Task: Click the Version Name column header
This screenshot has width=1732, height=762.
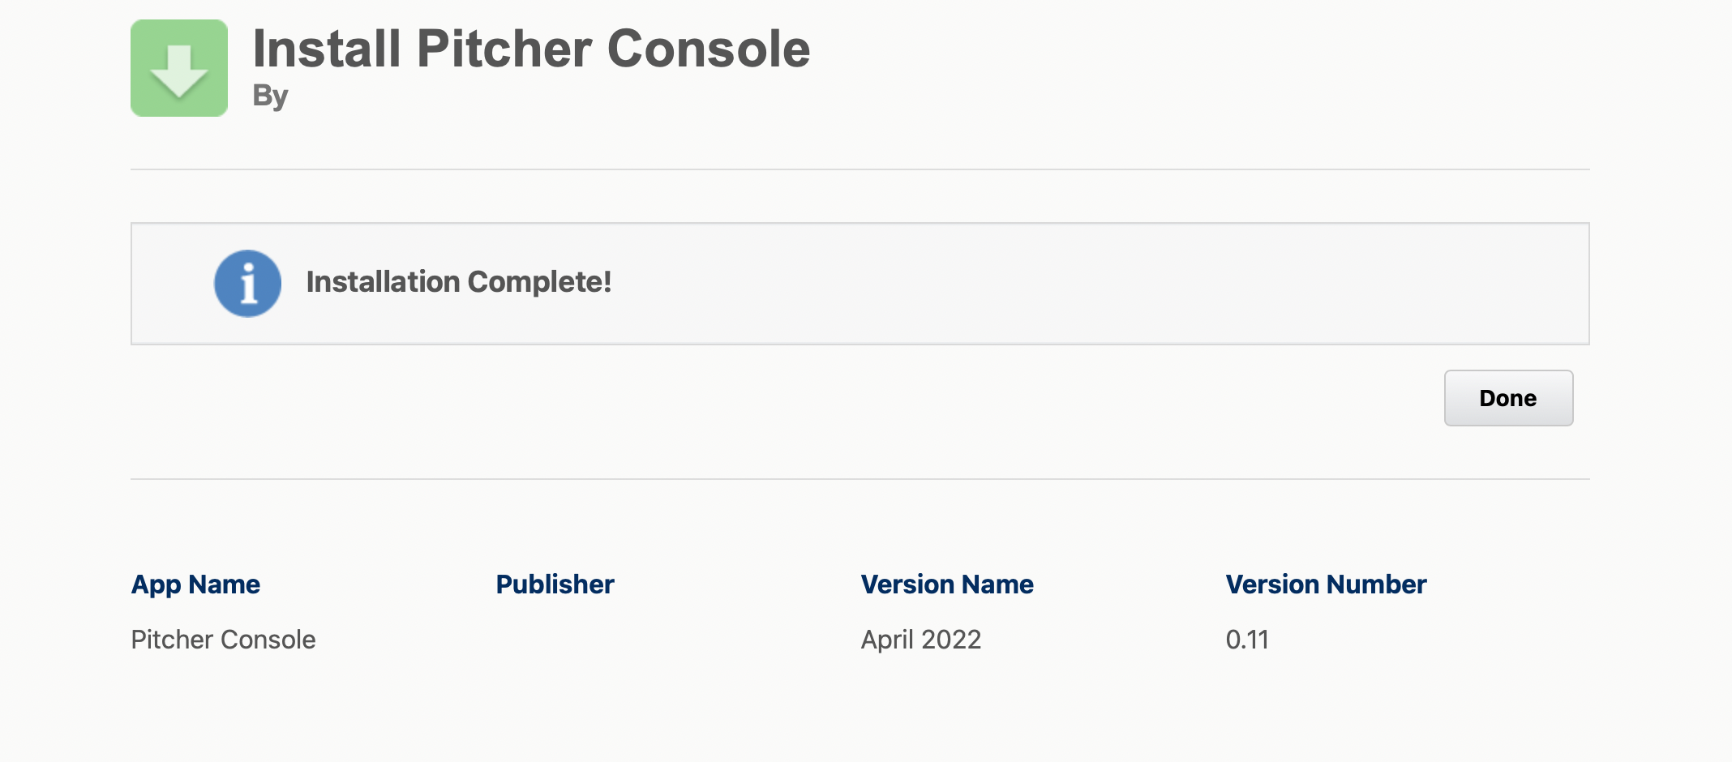Action: 946,584
